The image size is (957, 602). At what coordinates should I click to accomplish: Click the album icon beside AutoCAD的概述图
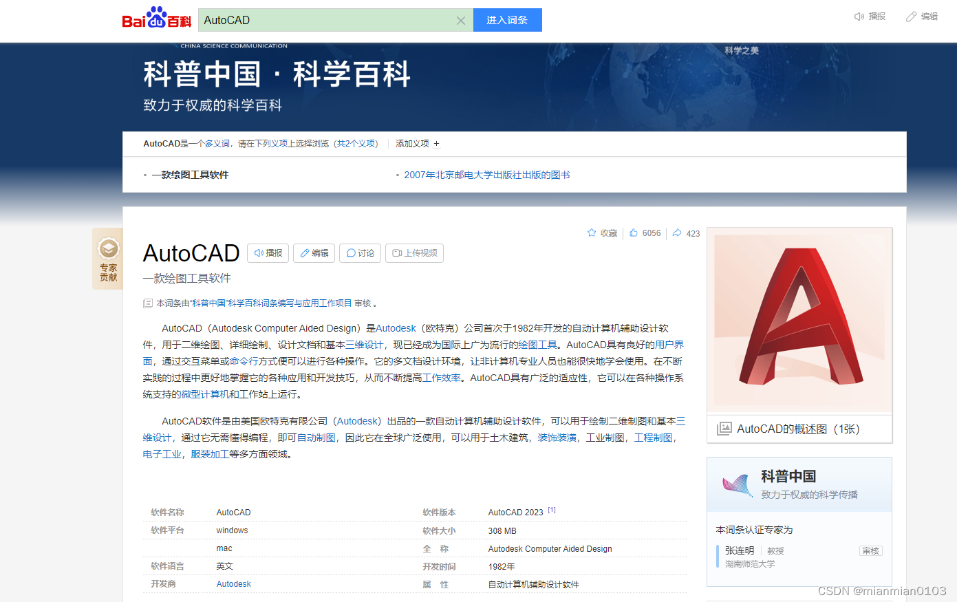pyautogui.click(x=724, y=429)
